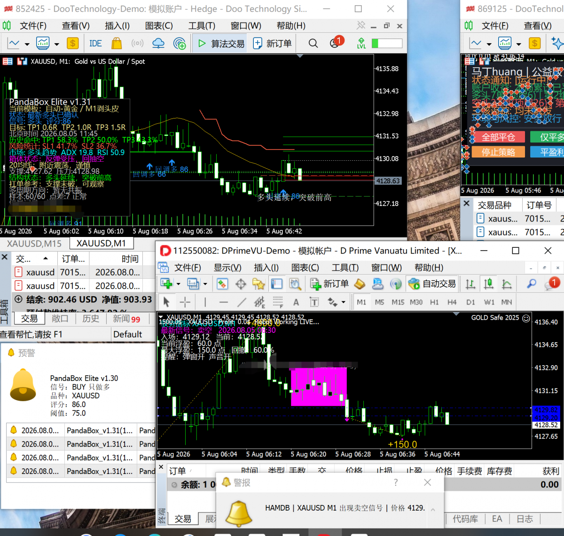Click the 4128.63 price label on the XAUUSD M1 axis

click(388, 181)
